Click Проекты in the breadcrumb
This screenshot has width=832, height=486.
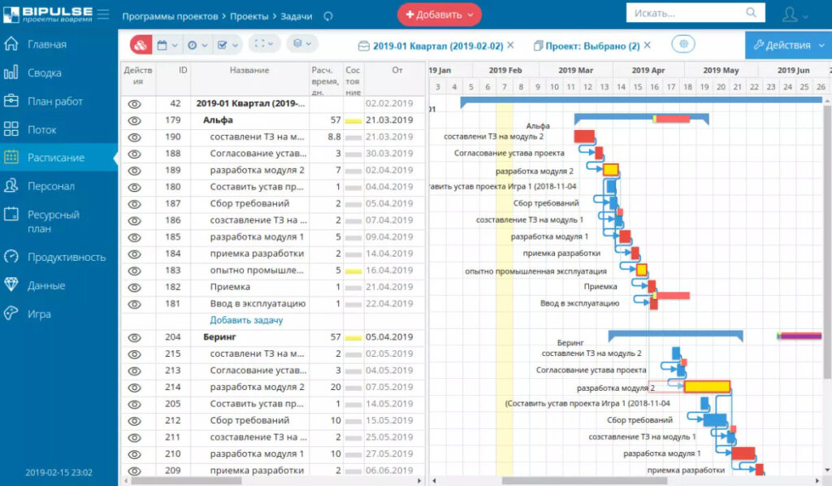click(250, 15)
